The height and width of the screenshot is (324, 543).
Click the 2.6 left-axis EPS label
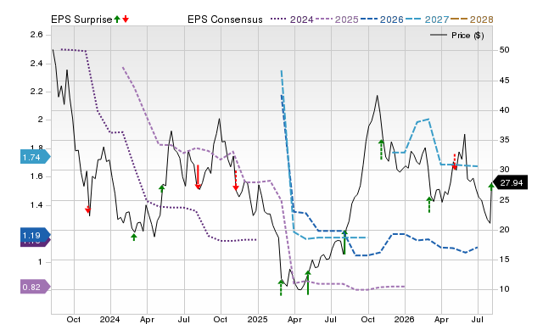(36, 35)
